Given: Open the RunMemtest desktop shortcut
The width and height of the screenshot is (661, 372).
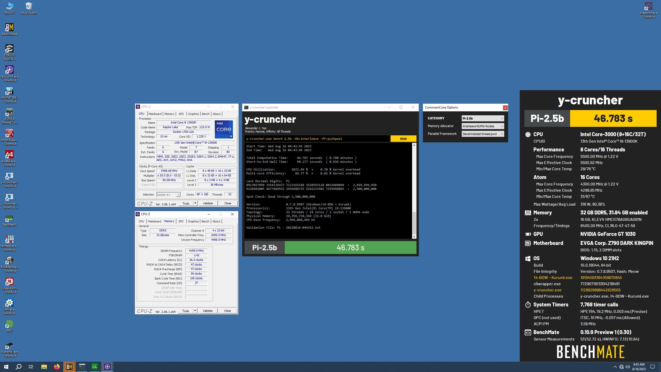Looking at the screenshot, I should [9, 264].
